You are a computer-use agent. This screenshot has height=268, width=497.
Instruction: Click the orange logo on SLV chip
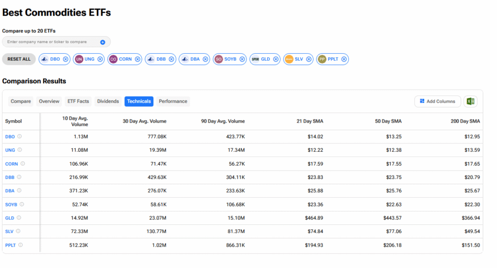coord(289,59)
